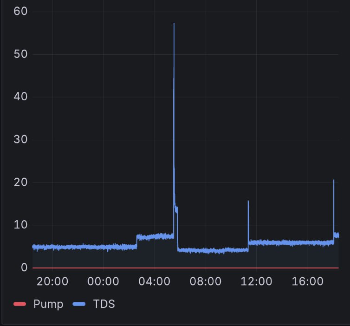This screenshot has height=326, width=350.
Task: Click the 08:00 x-axis time label
Action: pos(206,281)
